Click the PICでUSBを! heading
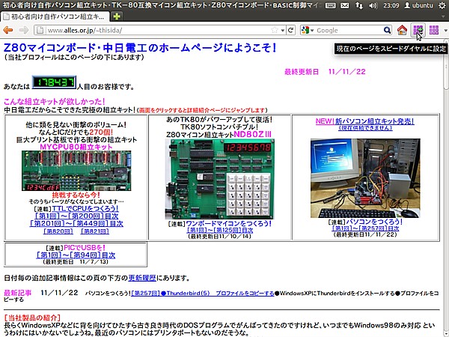 coord(85,247)
